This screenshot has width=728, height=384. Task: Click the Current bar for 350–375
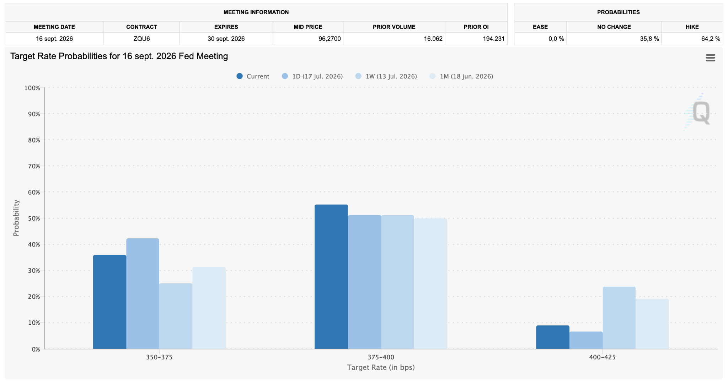click(x=109, y=302)
